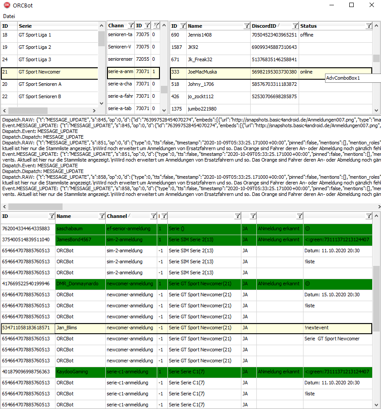
Task: Click filter icon on bottom grid Channel column
Action: pos(153,216)
